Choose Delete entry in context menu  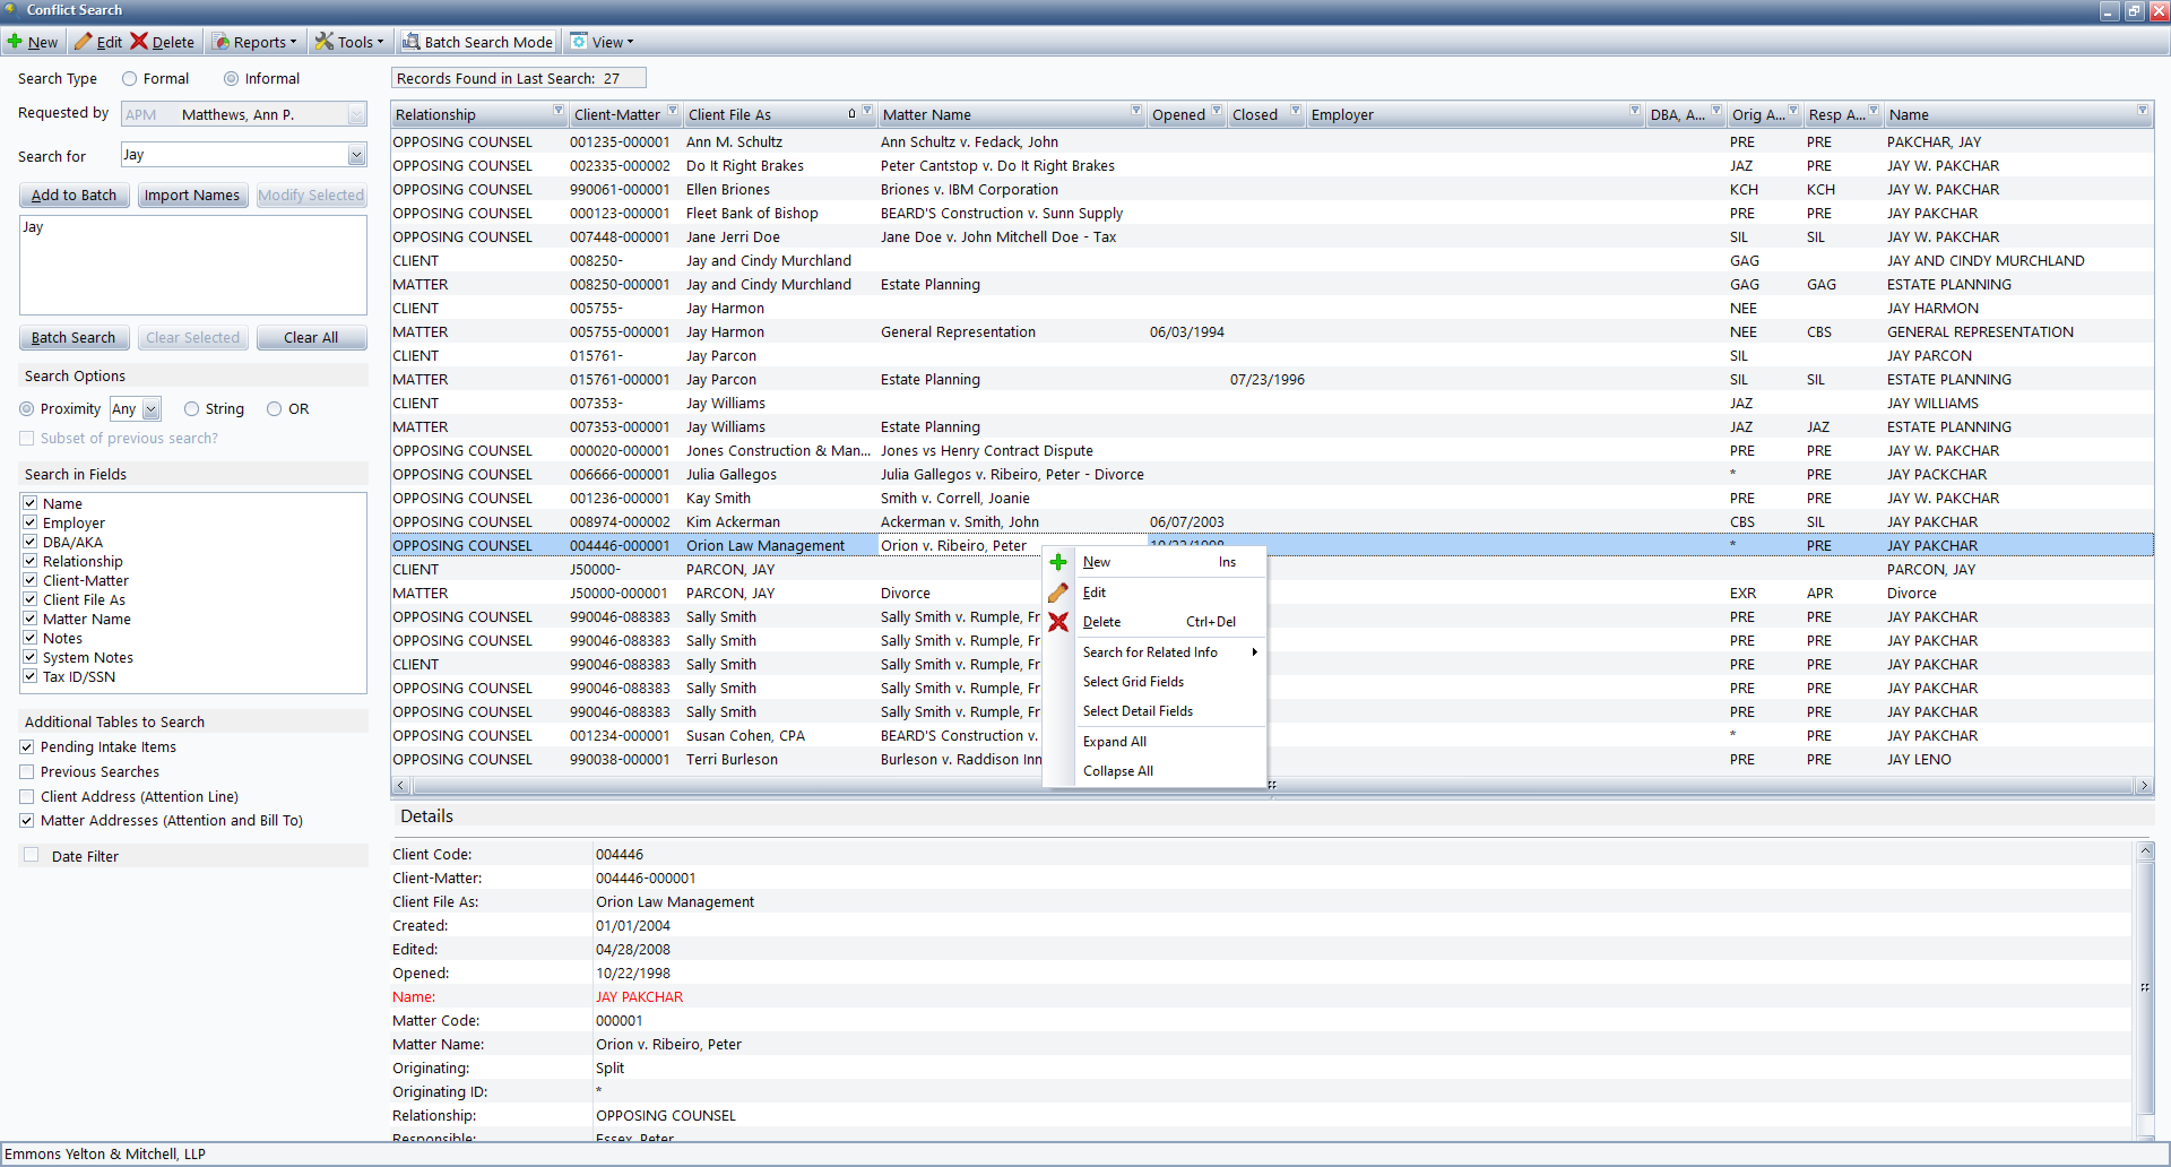[x=1170, y=622]
